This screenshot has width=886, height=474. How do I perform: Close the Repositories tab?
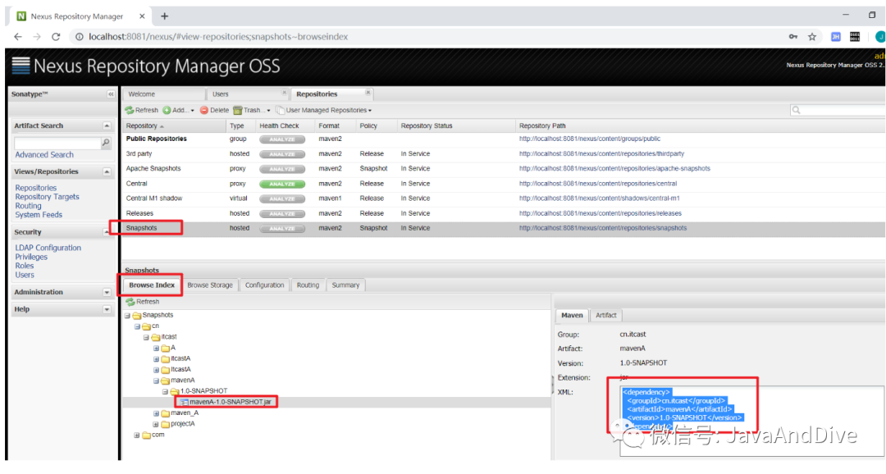click(x=368, y=93)
